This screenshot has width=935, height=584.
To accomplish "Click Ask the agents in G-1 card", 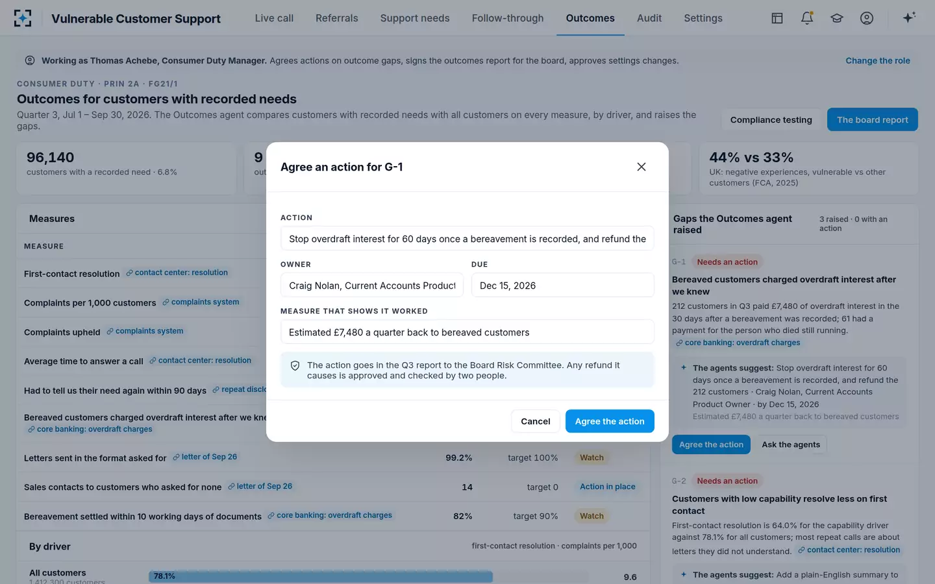I will pyautogui.click(x=791, y=444).
